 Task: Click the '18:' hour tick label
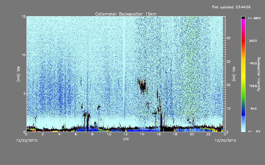[x=176, y=134]
